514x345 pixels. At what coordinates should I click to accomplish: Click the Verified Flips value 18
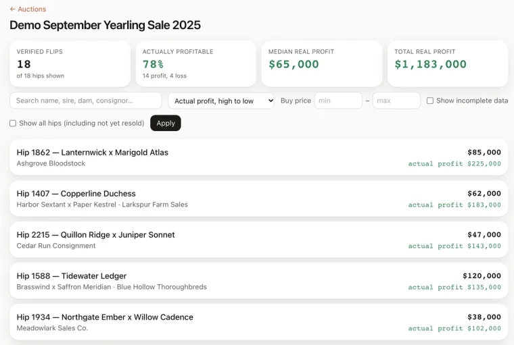[24, 64]
